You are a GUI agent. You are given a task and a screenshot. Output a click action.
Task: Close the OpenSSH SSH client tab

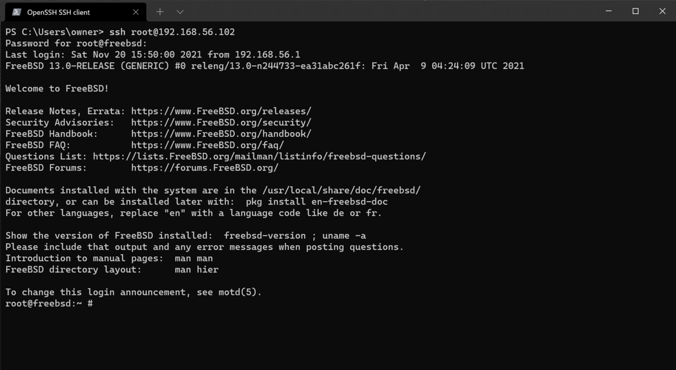tap(136, 12)
